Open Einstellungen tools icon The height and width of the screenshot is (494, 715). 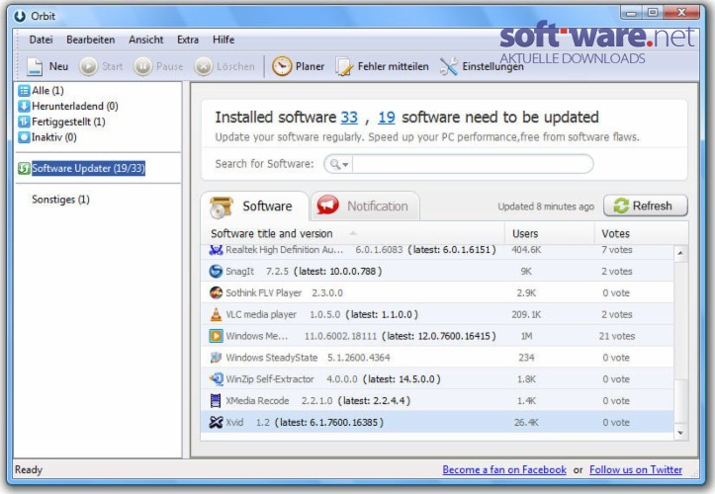click(x=449, y=66)
